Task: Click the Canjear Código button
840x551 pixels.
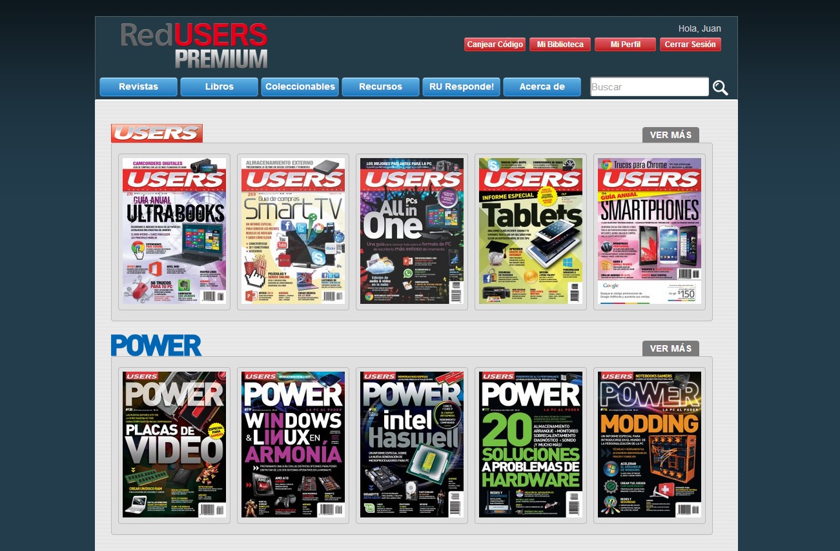Action: tap(495, 45)
